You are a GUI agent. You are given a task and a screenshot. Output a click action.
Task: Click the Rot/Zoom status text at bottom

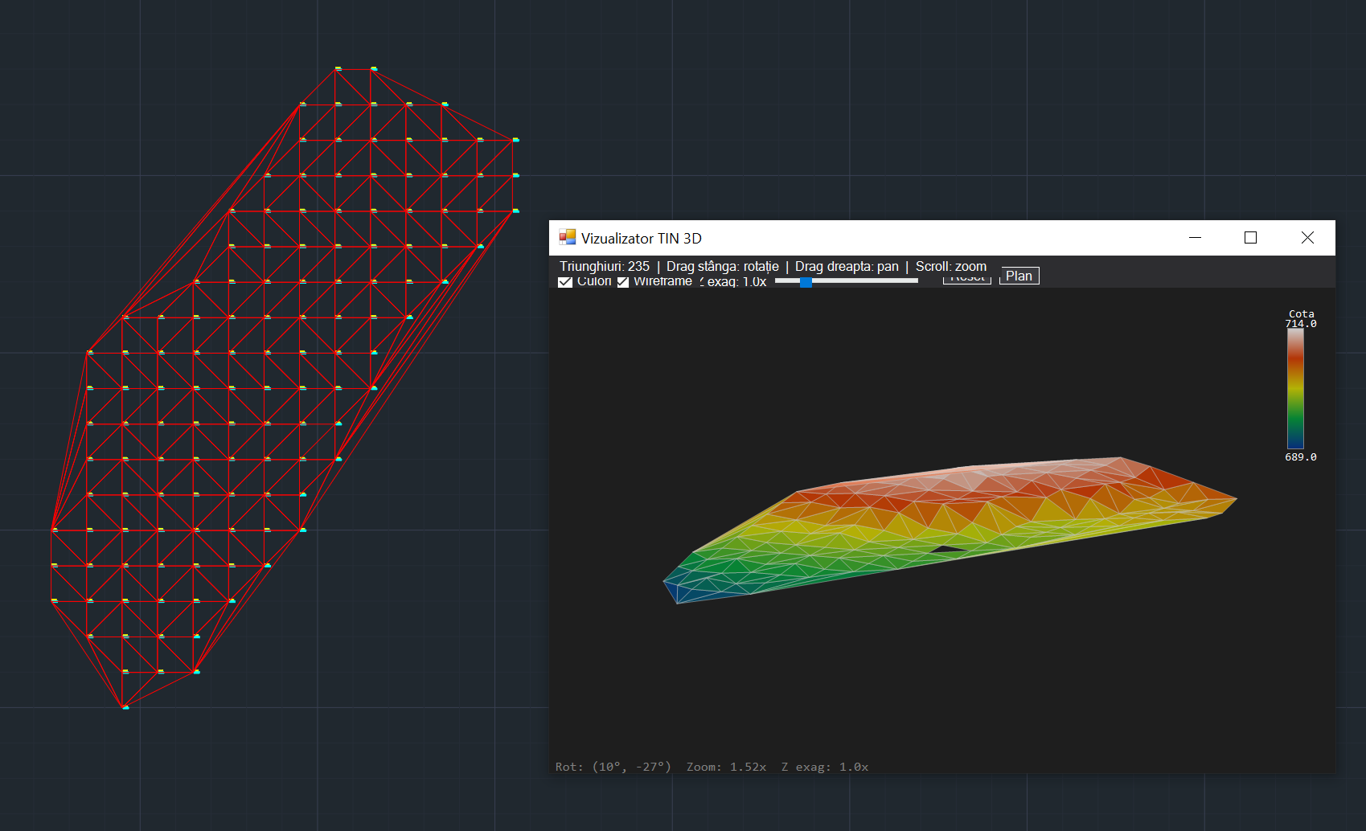tap(712, 767)
